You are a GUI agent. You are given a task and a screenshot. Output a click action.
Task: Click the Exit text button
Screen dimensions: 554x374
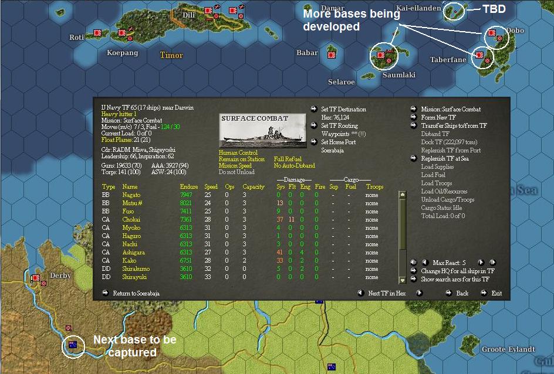tap(496, 293)
